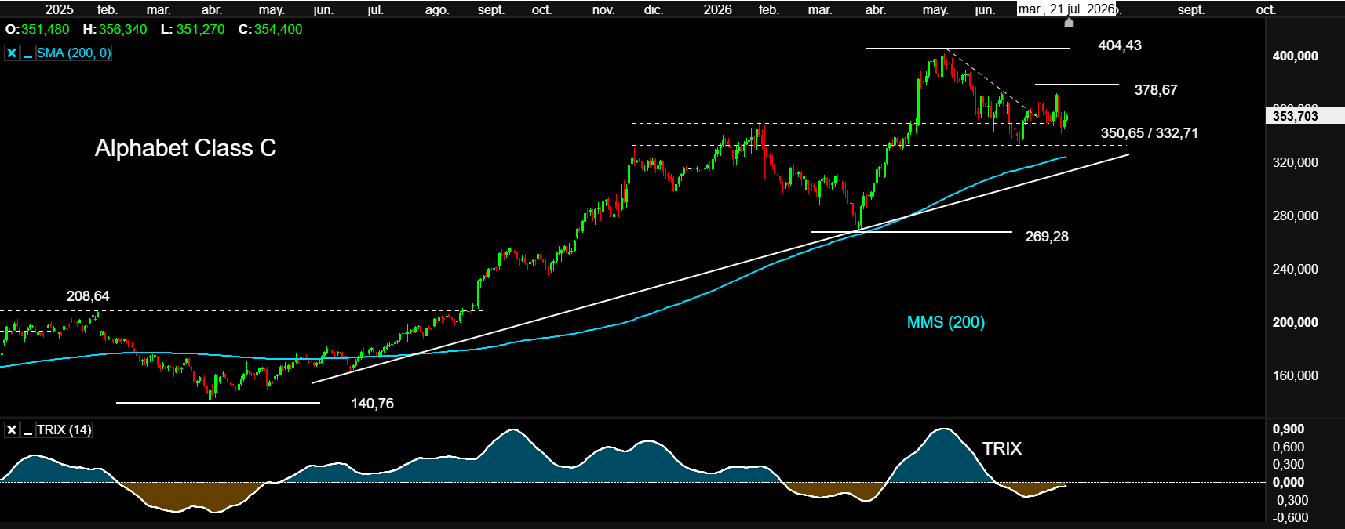
Task: Click the nov. month label on time axis
Action: [603, 9]
